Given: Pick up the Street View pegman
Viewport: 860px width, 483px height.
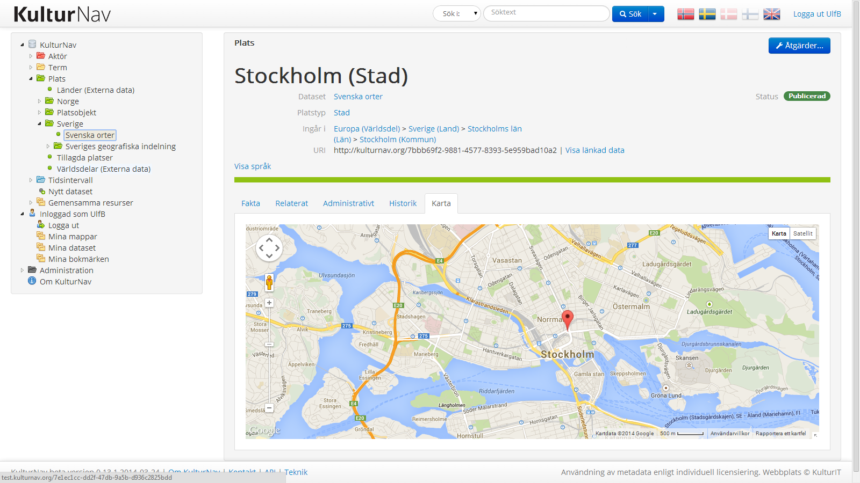Looking at the screenshot, I should [269, 282].
